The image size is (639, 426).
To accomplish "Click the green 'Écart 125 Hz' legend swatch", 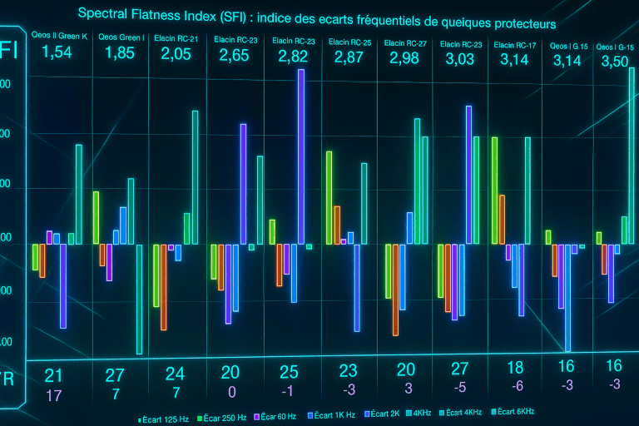I will point(140,420).
